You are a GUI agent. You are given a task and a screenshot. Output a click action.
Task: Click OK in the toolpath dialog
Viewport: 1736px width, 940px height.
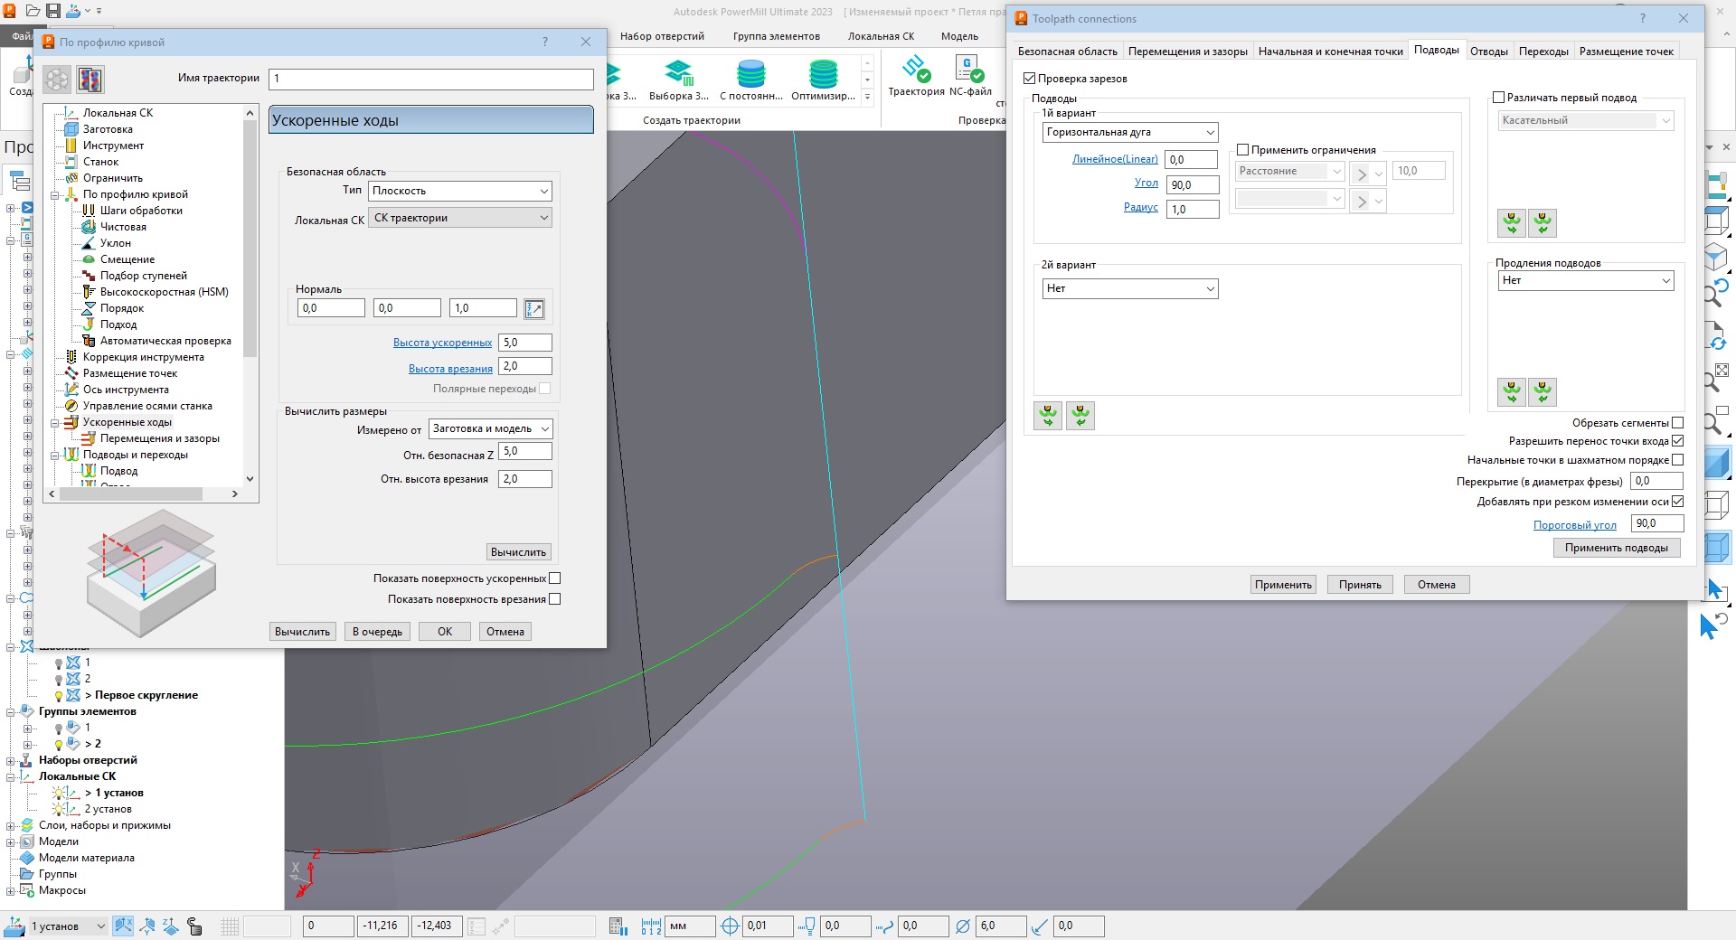tap(445, 632)
